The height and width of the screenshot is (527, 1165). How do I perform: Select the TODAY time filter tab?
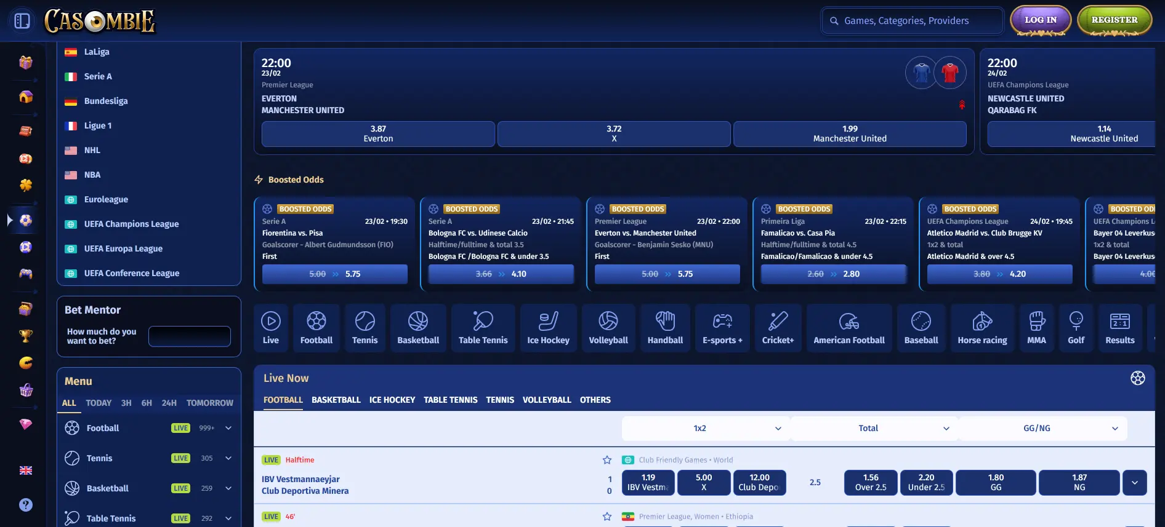[x=99, y=403]
